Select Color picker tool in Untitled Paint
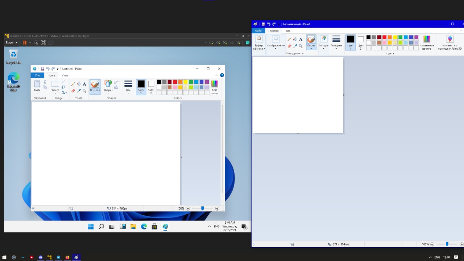Image resolution: width=464 pixels, height=261 pixels. click(x=79, y=91)
